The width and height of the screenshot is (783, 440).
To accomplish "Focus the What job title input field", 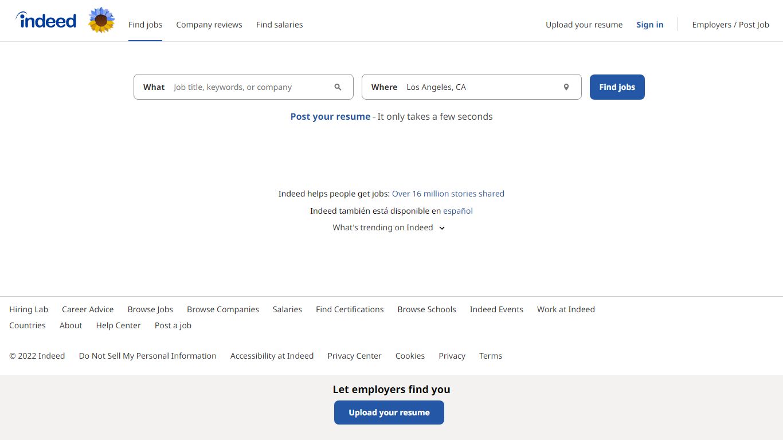I will click(x=244, y=87).
